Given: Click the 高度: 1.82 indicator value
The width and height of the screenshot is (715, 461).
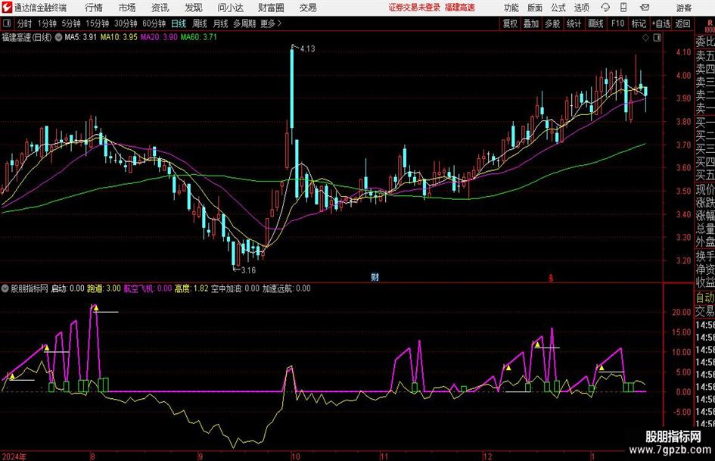Looking at the screenshot, I should coord(191,288).
